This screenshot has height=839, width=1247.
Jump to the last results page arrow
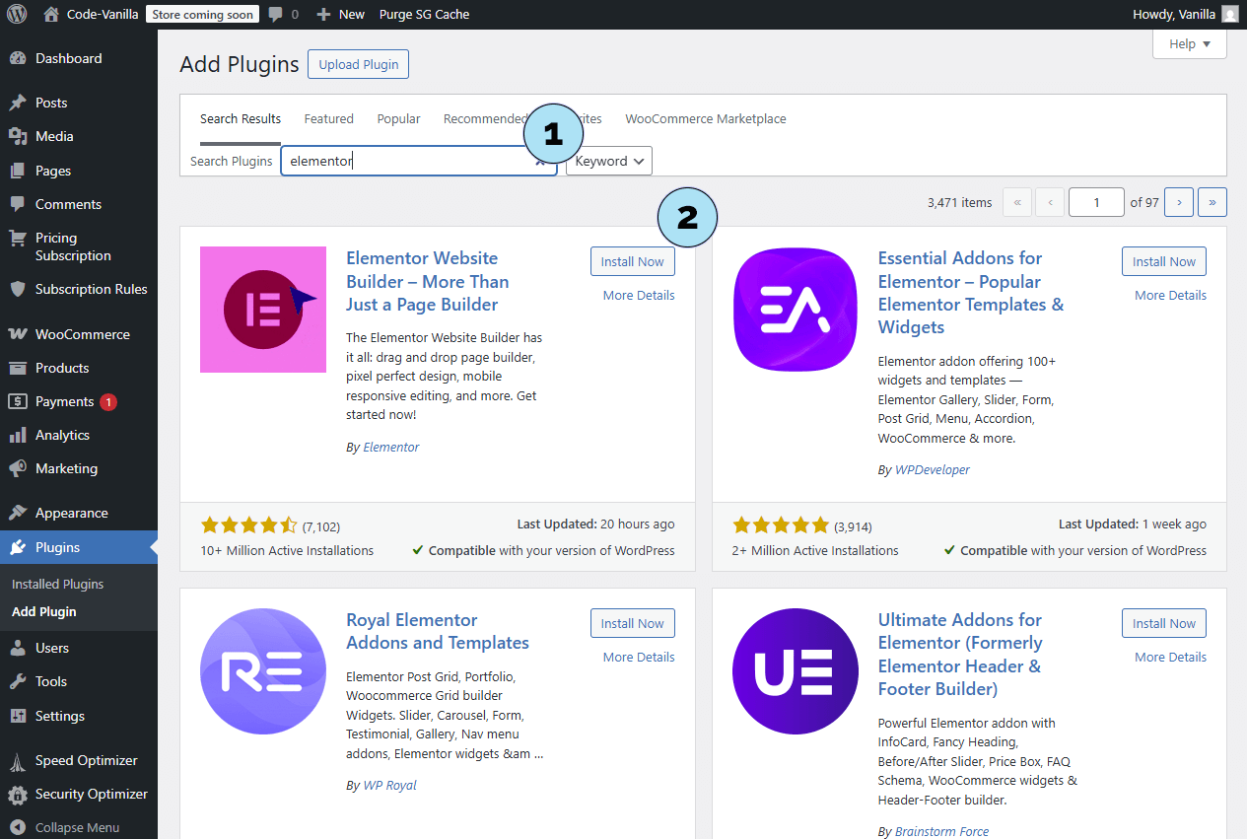coord(1212,202)
